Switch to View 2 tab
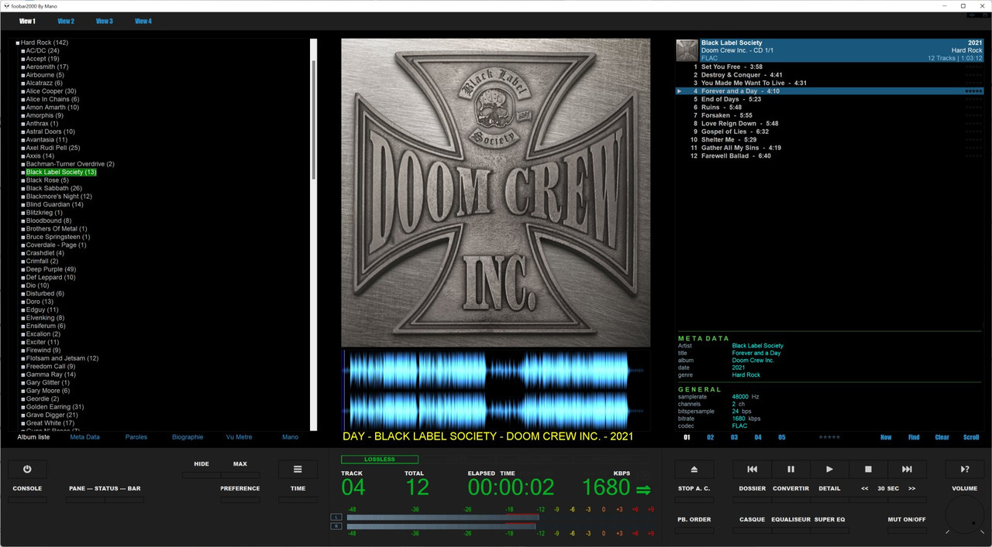 click(x=66, y=22)
